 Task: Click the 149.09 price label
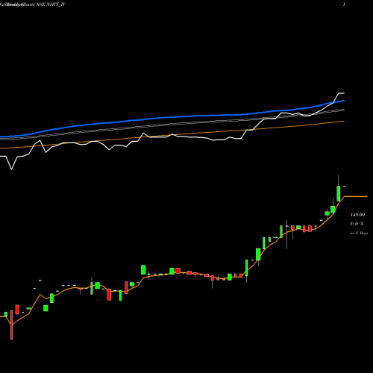(357, 215)
